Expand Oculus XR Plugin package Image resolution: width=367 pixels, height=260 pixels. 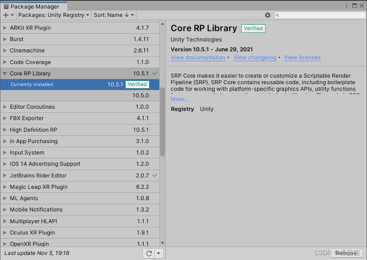click(5, 233)
